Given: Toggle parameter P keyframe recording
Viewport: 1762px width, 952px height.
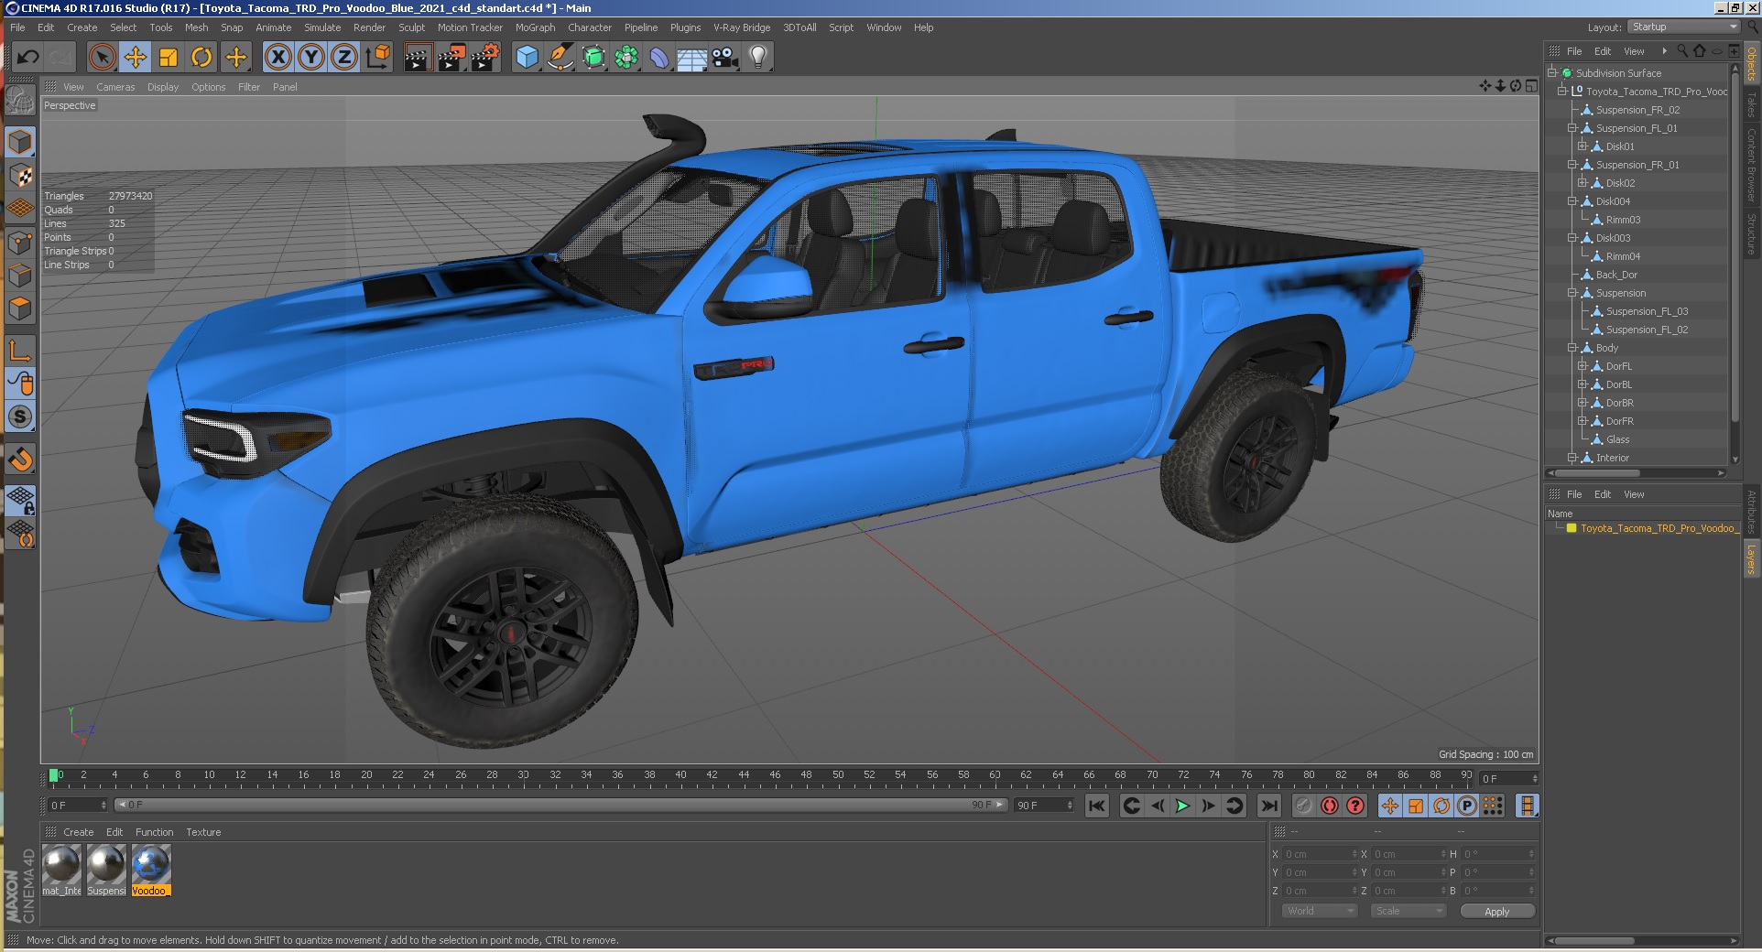Looking at the screenshot, I should click(x=1467, y=806).
